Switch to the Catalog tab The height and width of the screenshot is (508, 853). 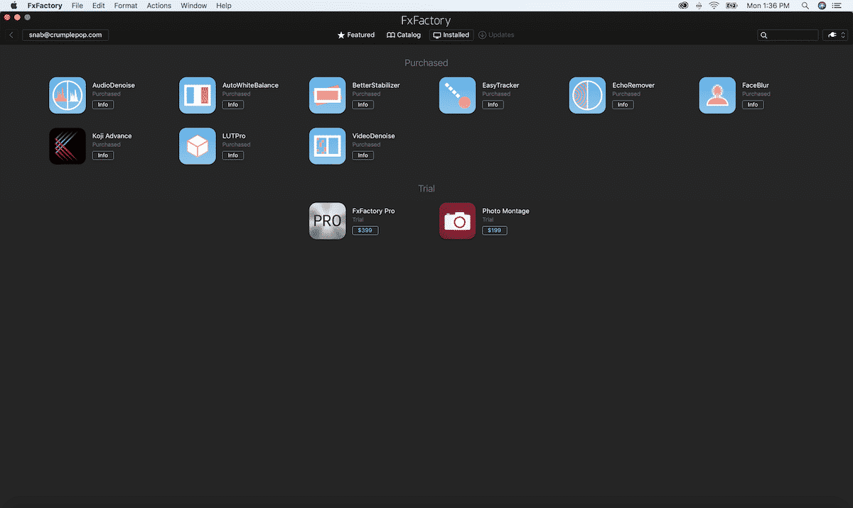click(404, 35)
